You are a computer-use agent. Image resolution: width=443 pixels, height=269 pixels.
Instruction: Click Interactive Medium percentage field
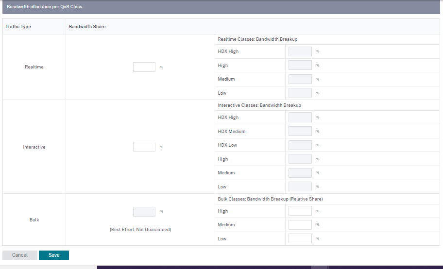pos(300,173)
